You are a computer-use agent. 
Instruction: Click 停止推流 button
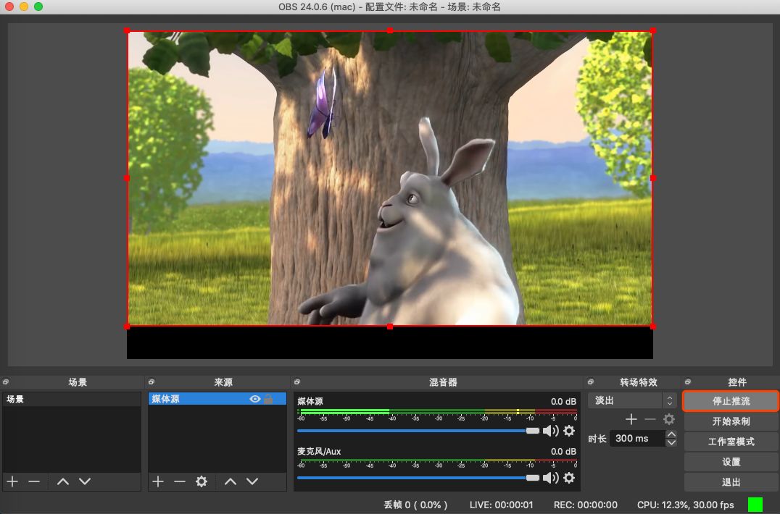click(731, 401)
